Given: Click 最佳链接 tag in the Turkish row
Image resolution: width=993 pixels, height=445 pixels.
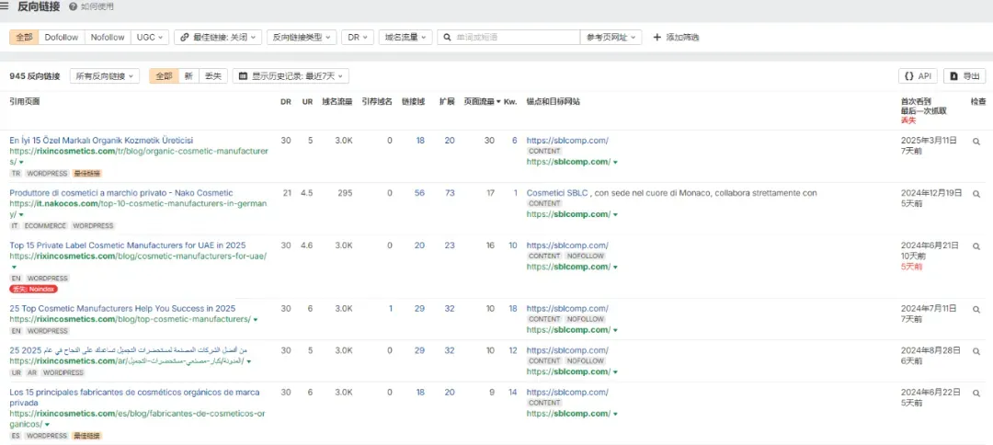Looking at the screenshot, I should tap(86, 174).
